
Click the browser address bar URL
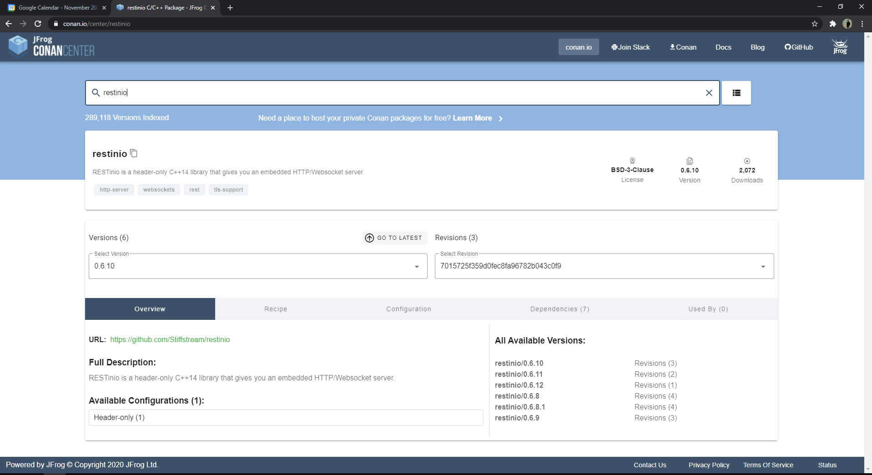[96, 24]
